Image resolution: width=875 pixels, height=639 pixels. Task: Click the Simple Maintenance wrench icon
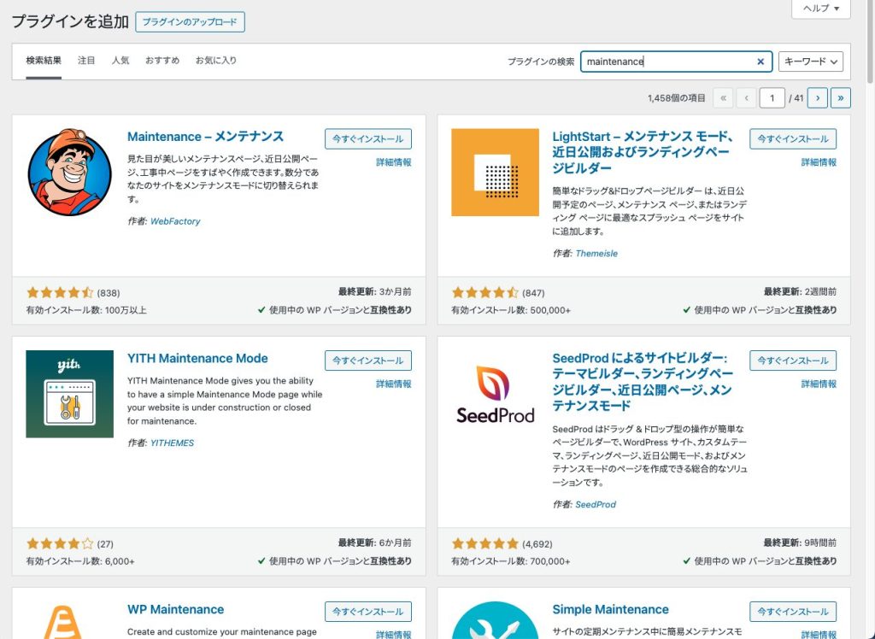[495, 620]
